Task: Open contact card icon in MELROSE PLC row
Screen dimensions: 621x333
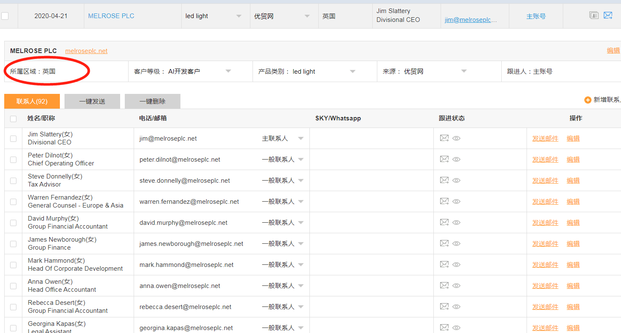Action: 594,16
